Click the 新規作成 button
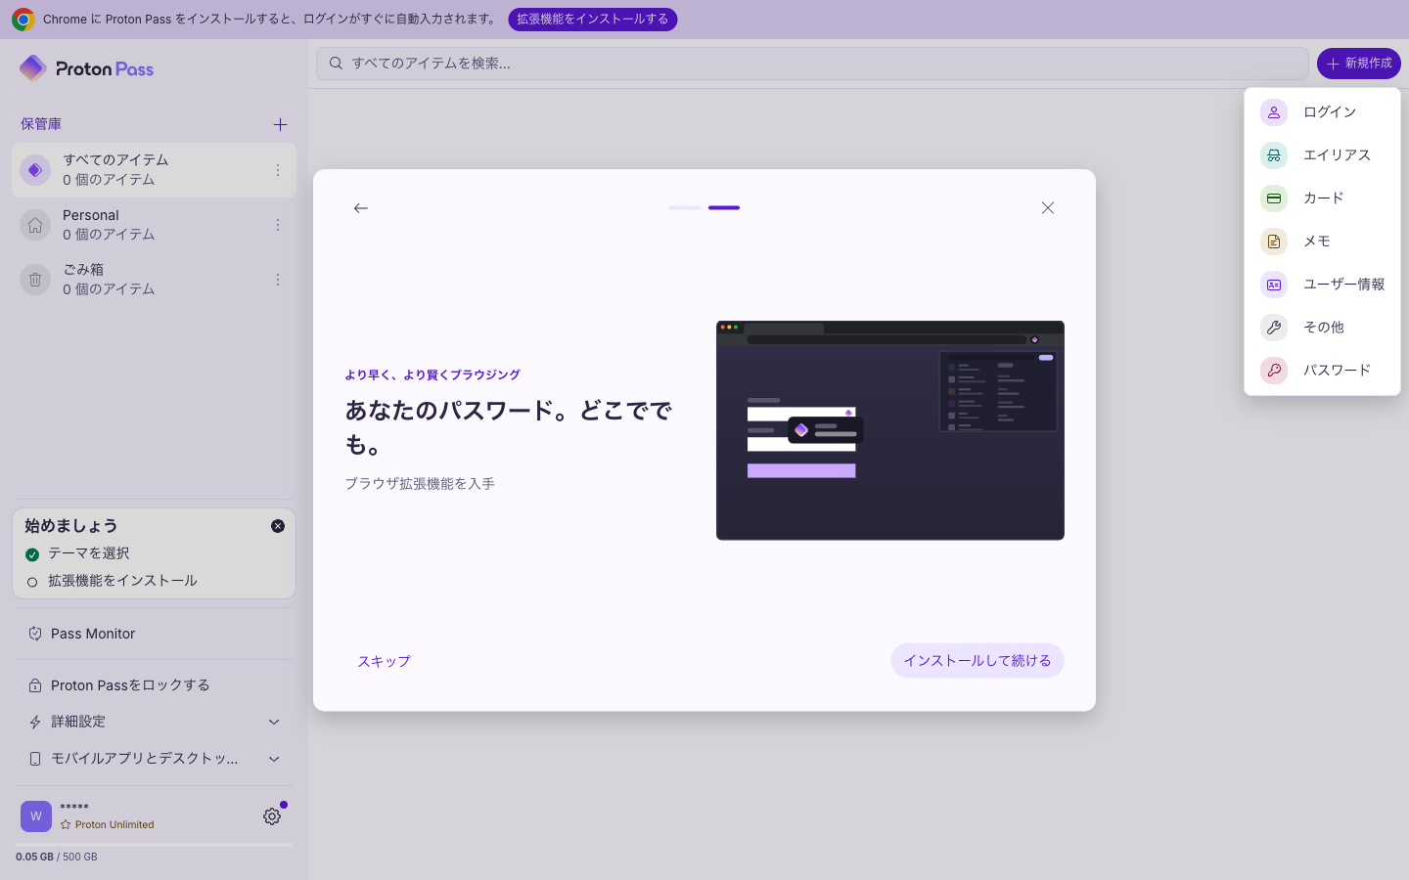The width and height of the screenshot is (1409, 880). coord(1359,64)
